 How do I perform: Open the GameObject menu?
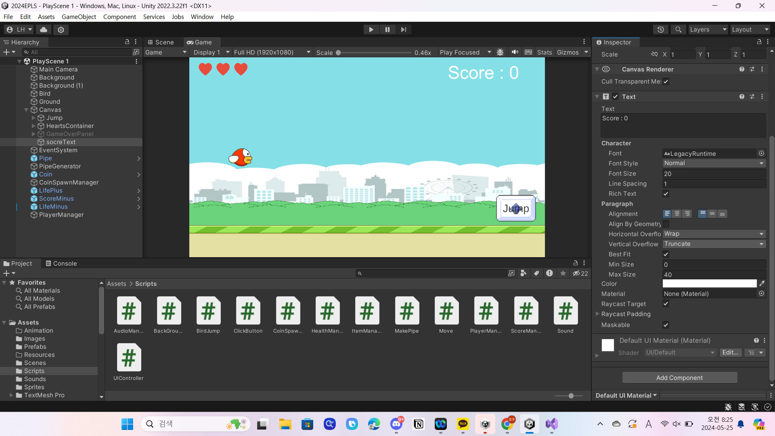[x=79, y=17]
